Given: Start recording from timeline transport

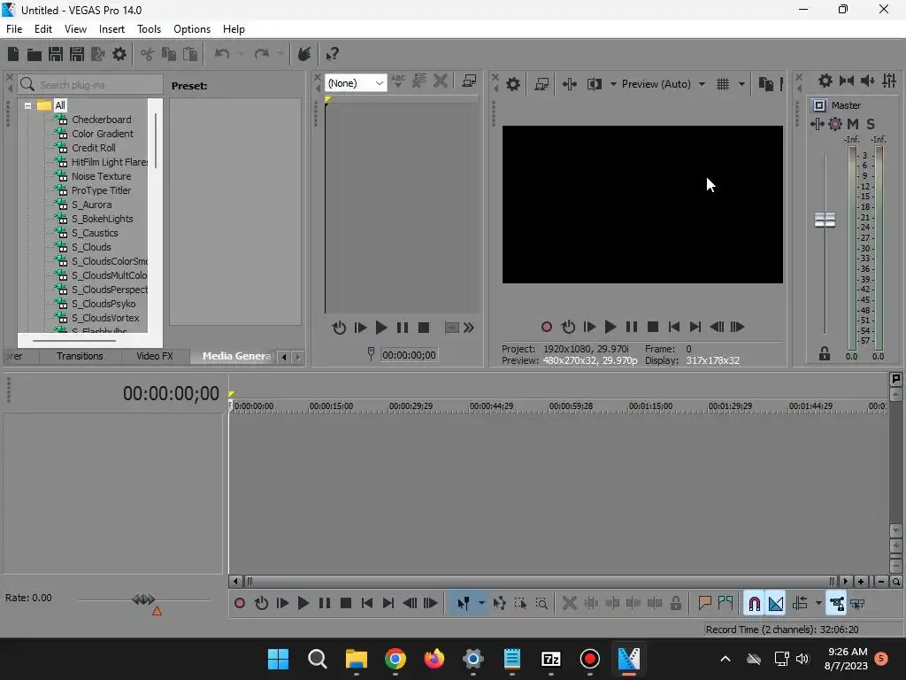Looking at the screenshot, I should tap(240, 604).
